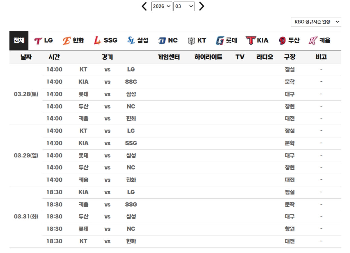Click KIA in 03.29 KIA vs SSG row
The width and height of the screenshot is (350, 253).
[x=83, y=143]
